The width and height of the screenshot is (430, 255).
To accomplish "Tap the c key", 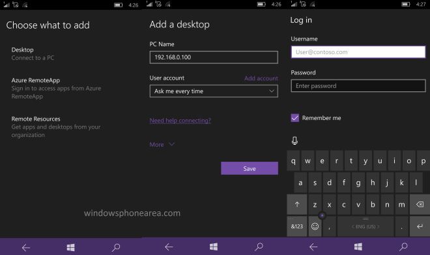I will pos(344,205).
